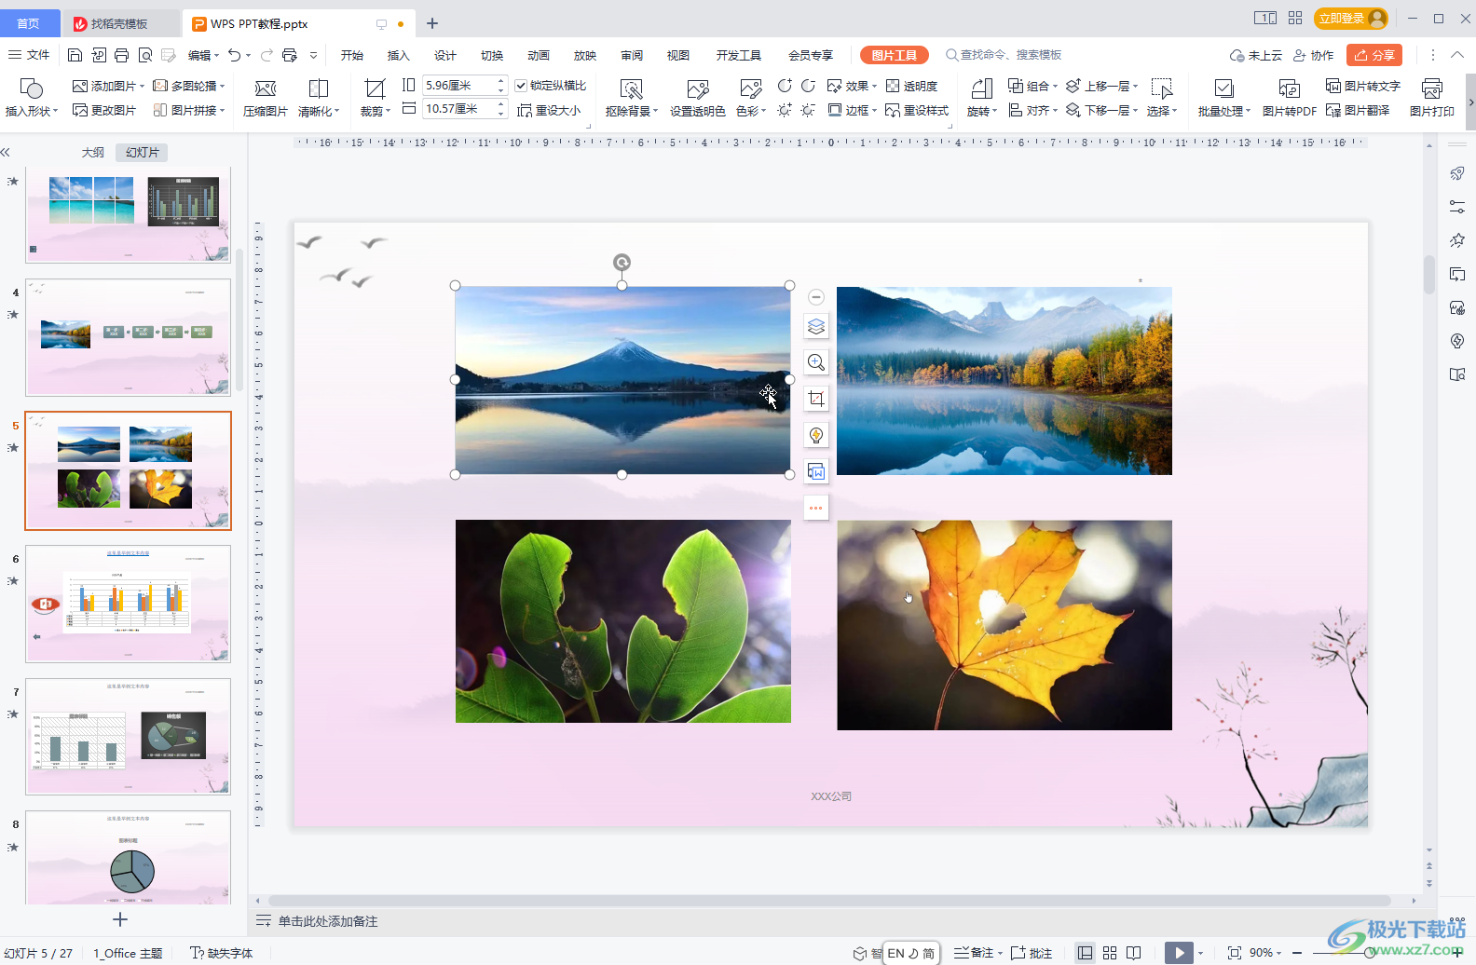The width and height of the screenshot is (1476, 965).
Task: Switch to slide sorter grid view icon
Action: (x=1109, y=953)
